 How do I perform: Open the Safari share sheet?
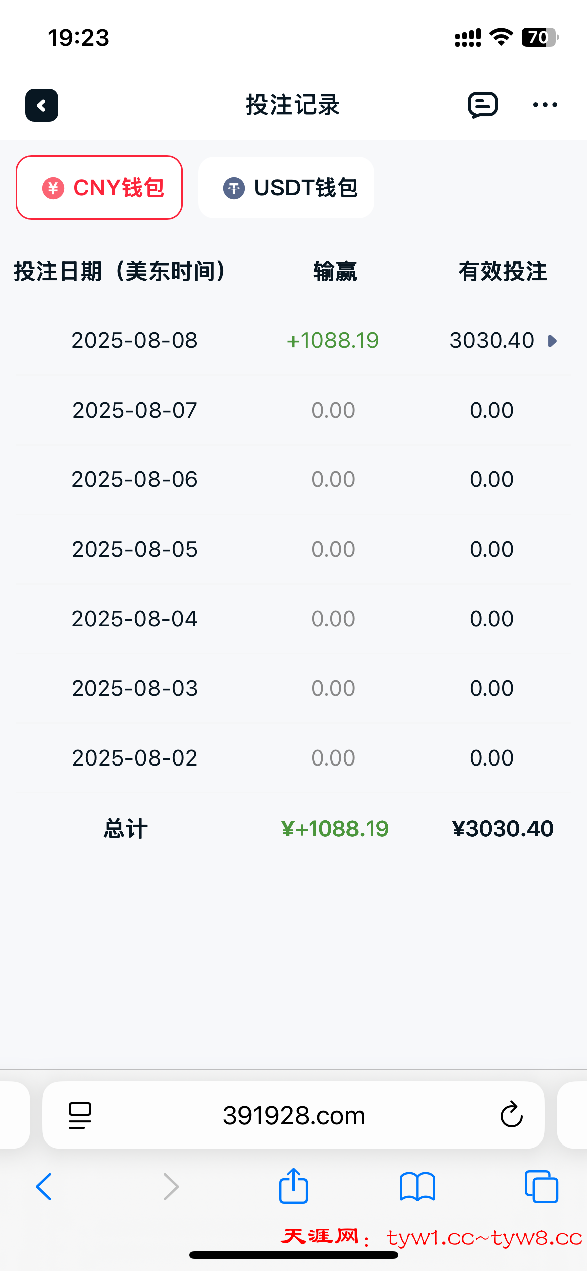pyautogui.click(x=293, y=1186)
